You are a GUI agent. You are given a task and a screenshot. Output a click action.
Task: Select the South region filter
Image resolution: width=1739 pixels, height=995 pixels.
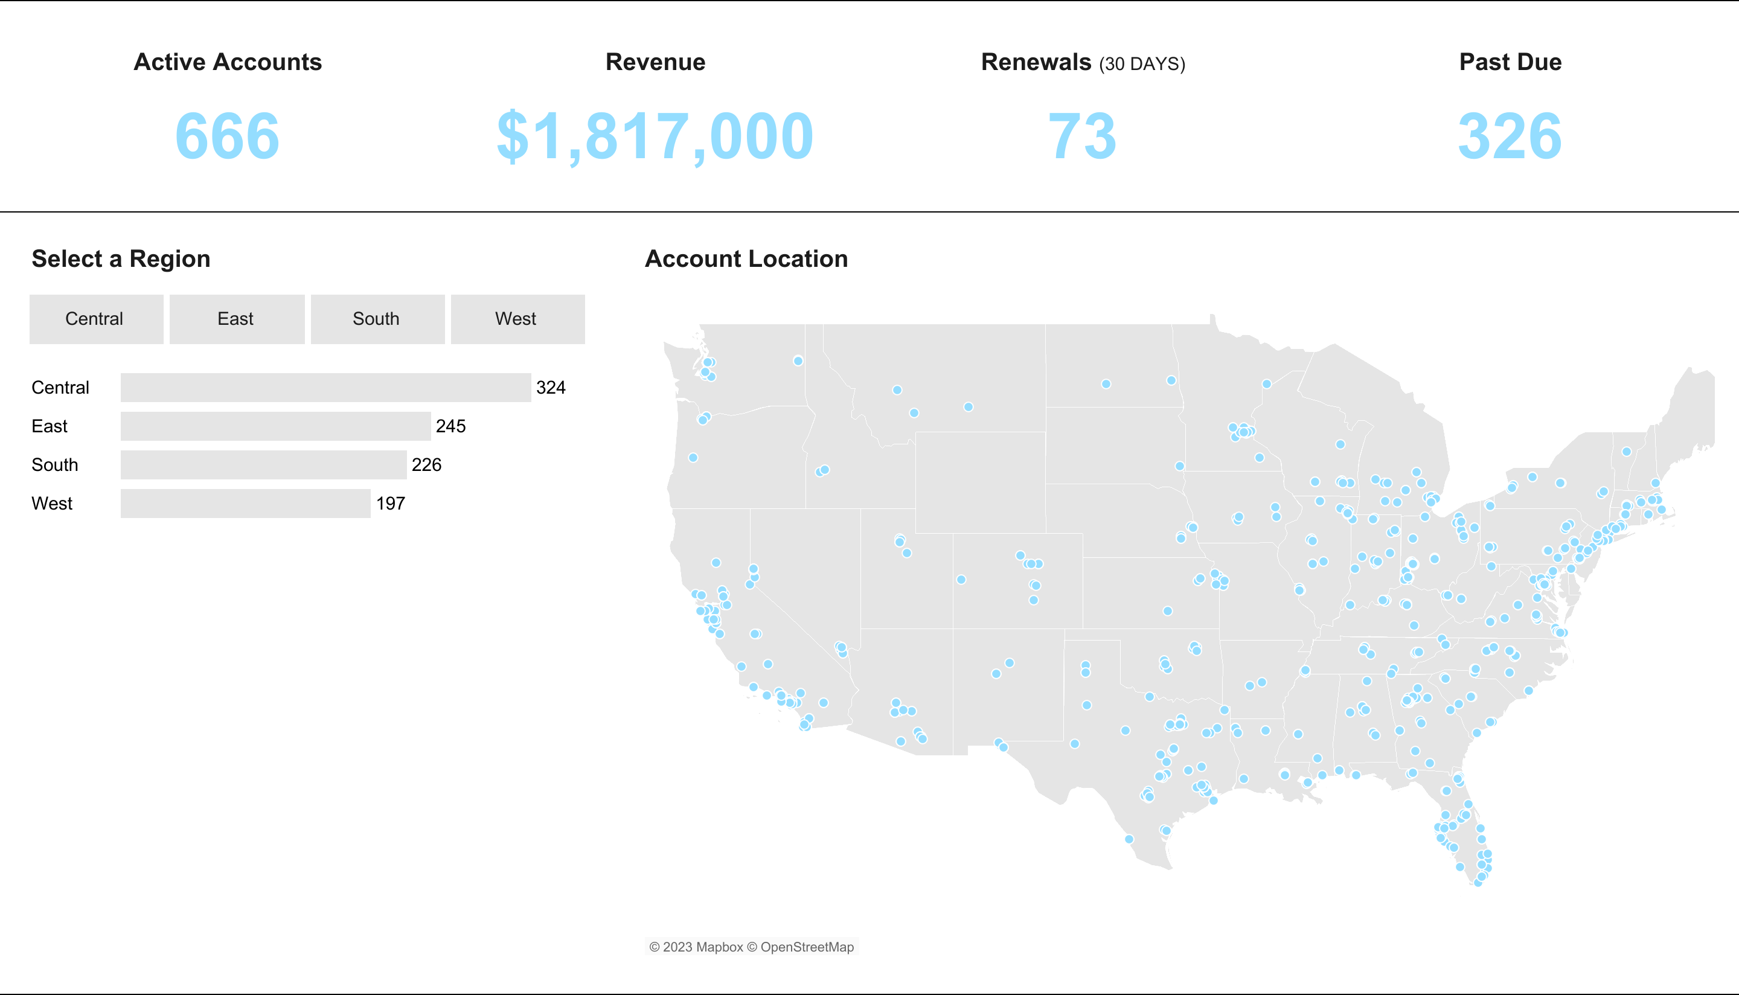[x=376, y=319]
